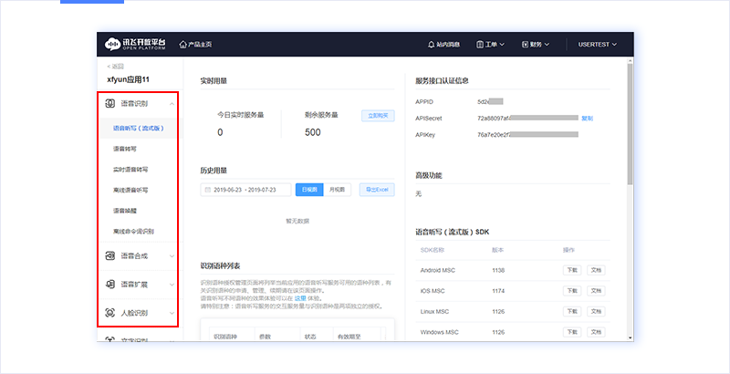Image resolution: width=730 pixels, height=374 pixels.
Task: Click the calendar icon in date range field
Action: pyautogui.click(x=208, y=190)
